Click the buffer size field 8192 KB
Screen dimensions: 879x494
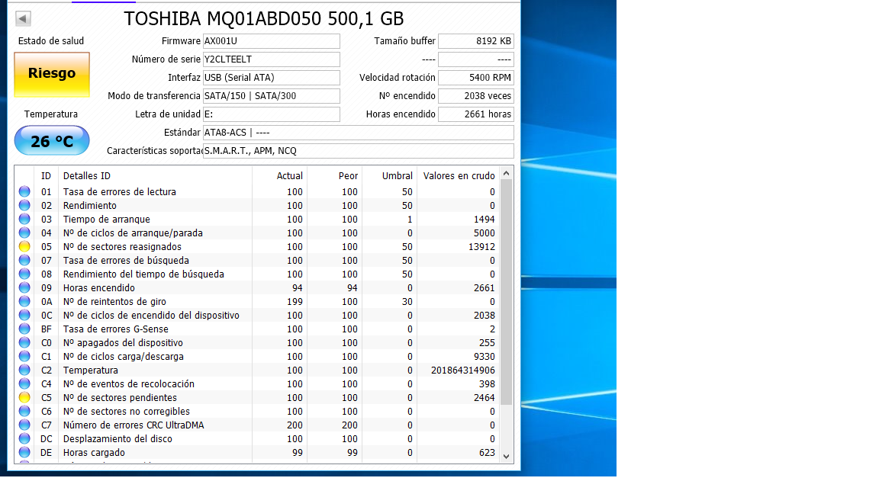[x=476, y=41]
